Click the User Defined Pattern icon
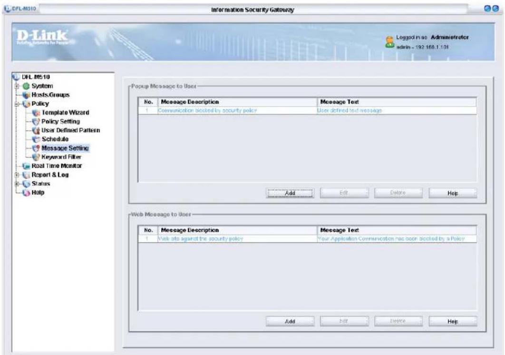The image size is (505, 355). 36,130
